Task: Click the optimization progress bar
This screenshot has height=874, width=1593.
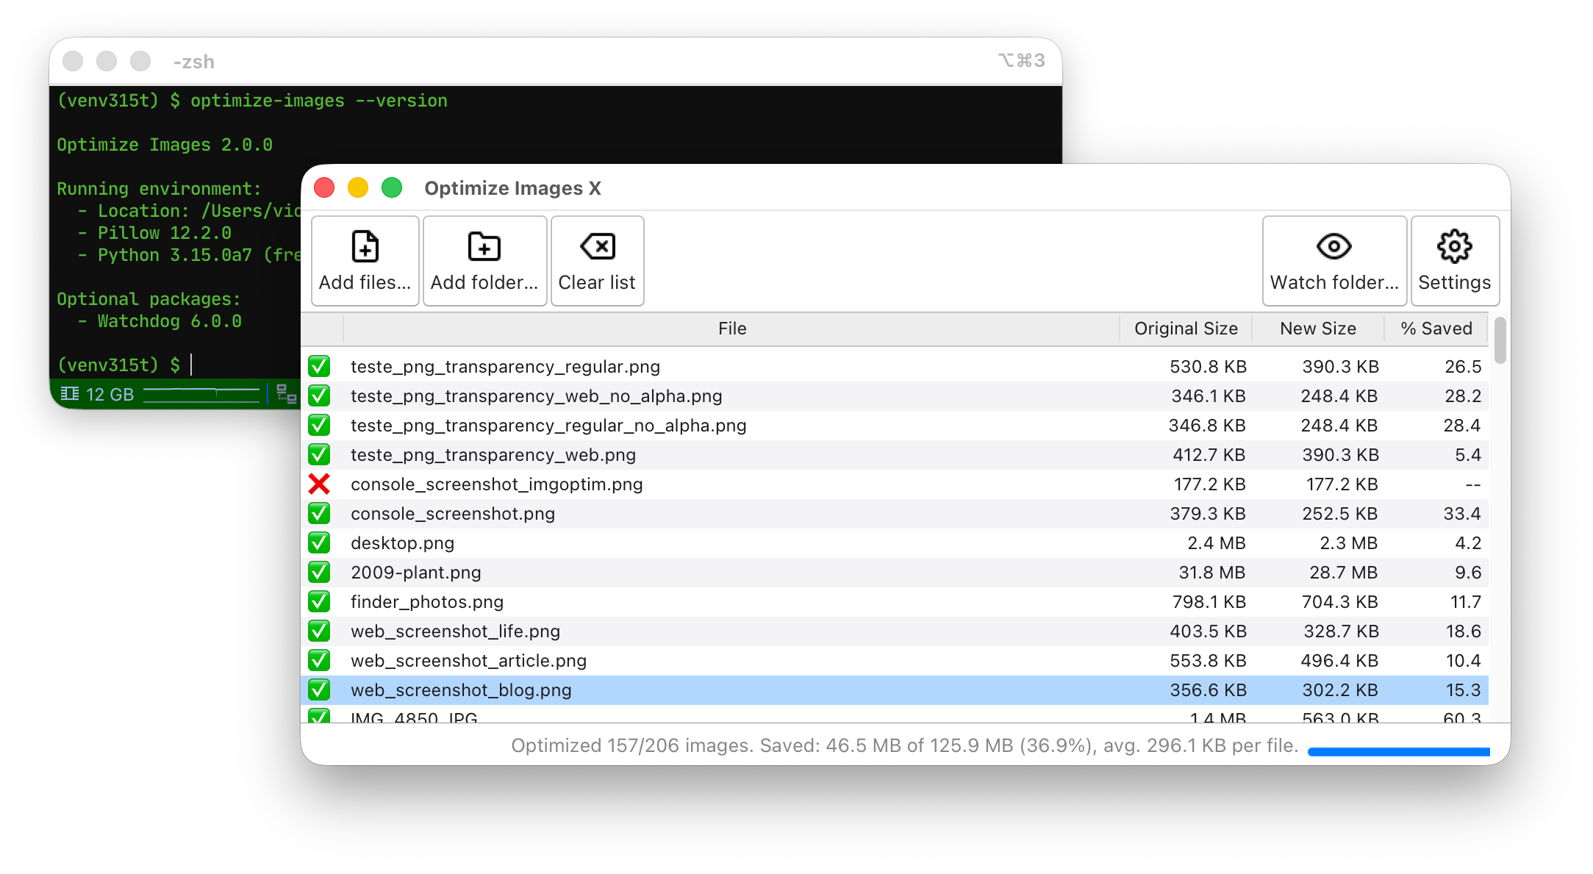Action: point(1398,751)
